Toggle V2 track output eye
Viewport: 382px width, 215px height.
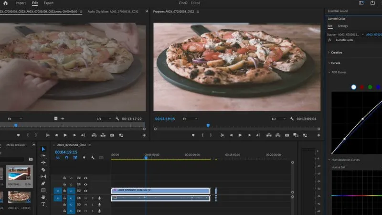[85, 184]
